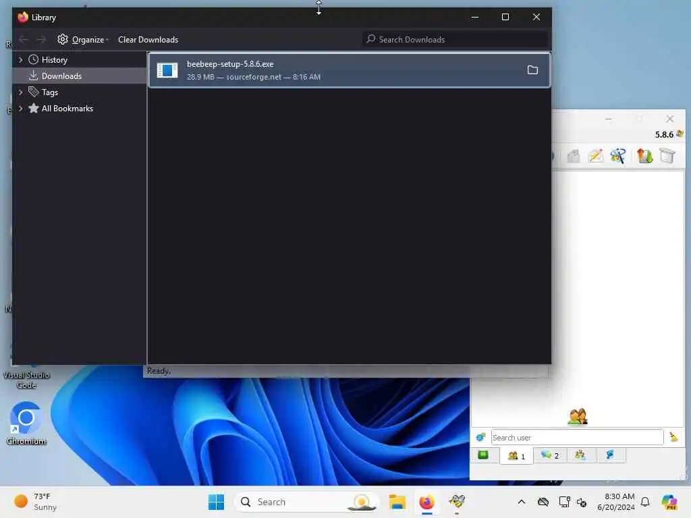Click the two-people users icon in BeeBEEP list
691x518 pixels.
(x=578, y=416)
